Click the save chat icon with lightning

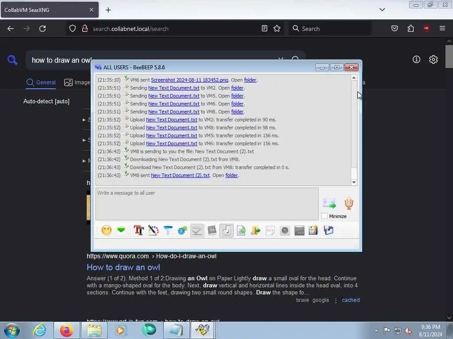[x=313, y=230]
